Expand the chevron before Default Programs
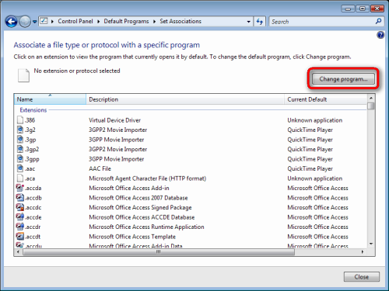 tap(99, 22)
